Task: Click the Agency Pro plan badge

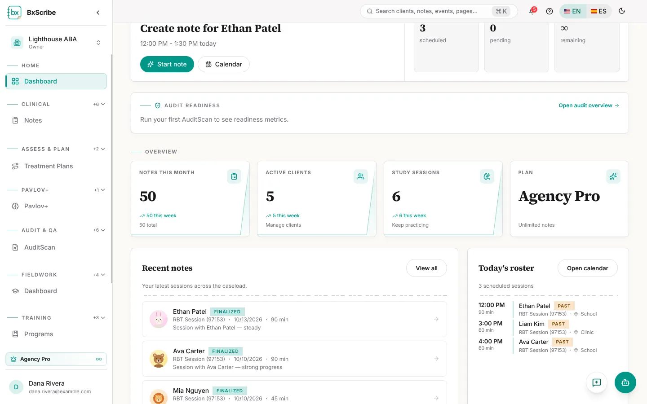Action: point(56,359)
